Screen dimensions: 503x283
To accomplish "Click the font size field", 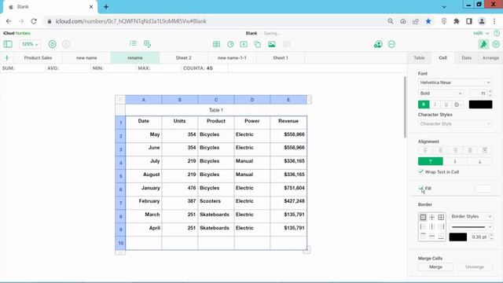I will tap(478, 93).
